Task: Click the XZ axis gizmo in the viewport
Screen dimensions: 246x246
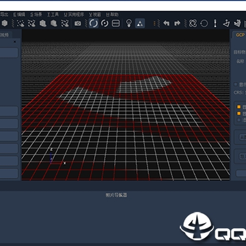Action: [57, 156]
